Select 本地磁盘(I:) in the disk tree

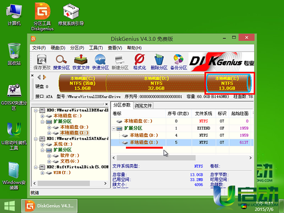click(x=74, y=133)
